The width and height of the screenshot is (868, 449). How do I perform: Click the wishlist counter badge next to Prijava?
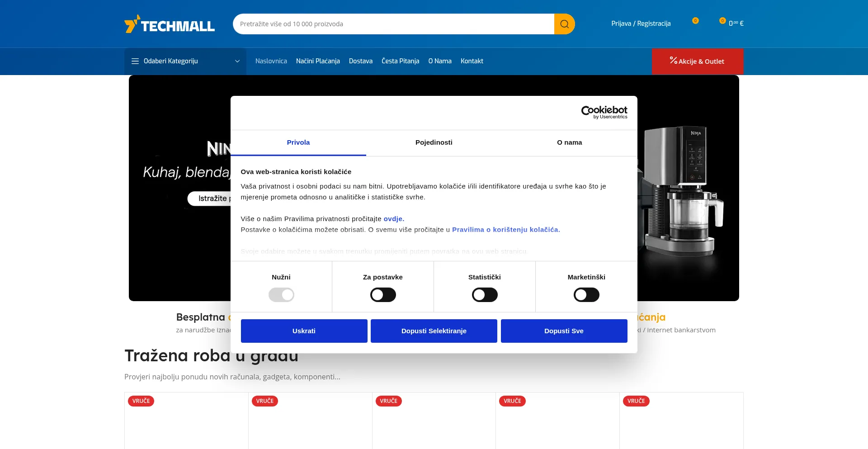695,21
